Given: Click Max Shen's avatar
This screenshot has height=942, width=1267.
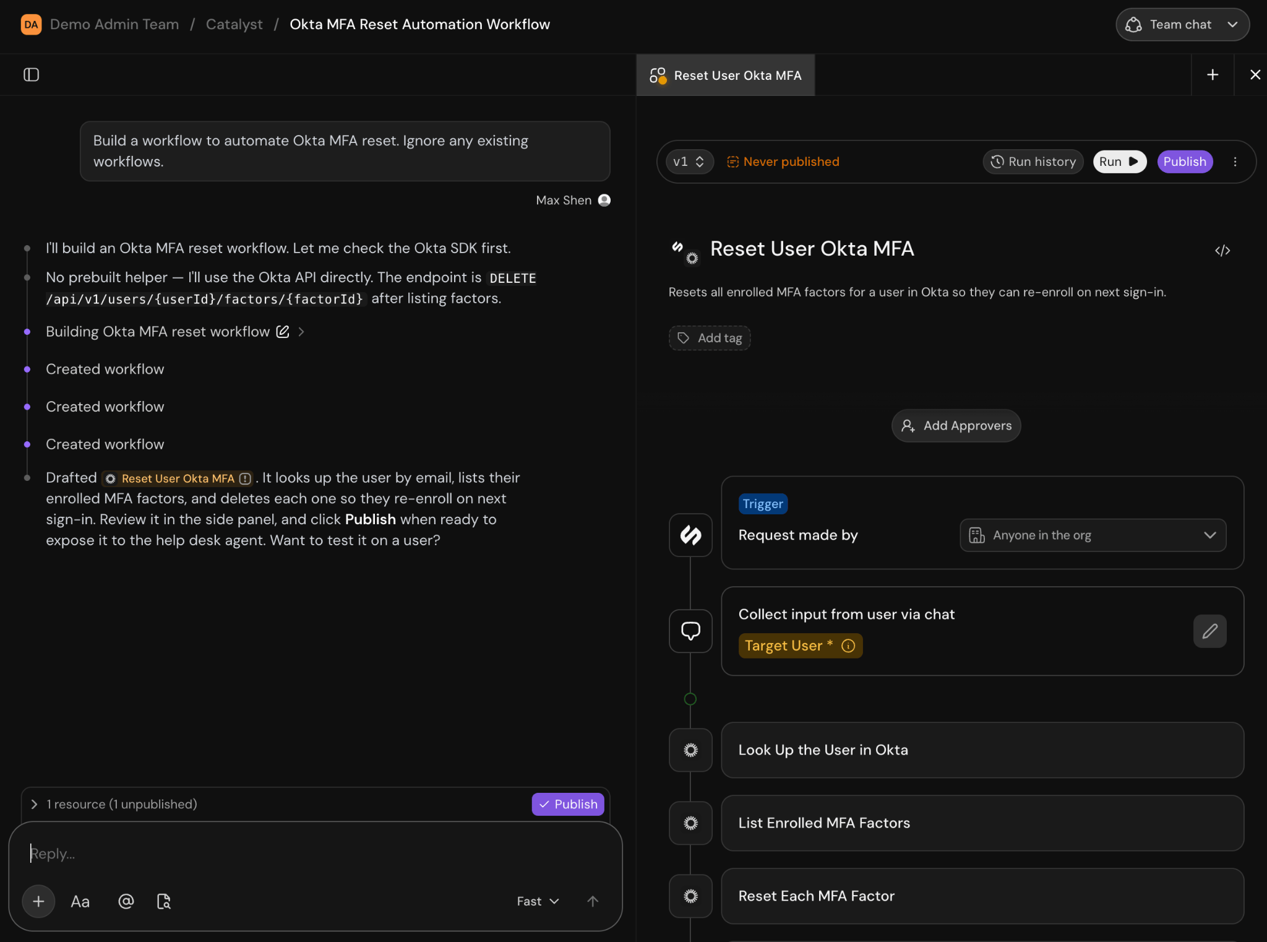Looking at the screenshot, I should click(604, 200).
